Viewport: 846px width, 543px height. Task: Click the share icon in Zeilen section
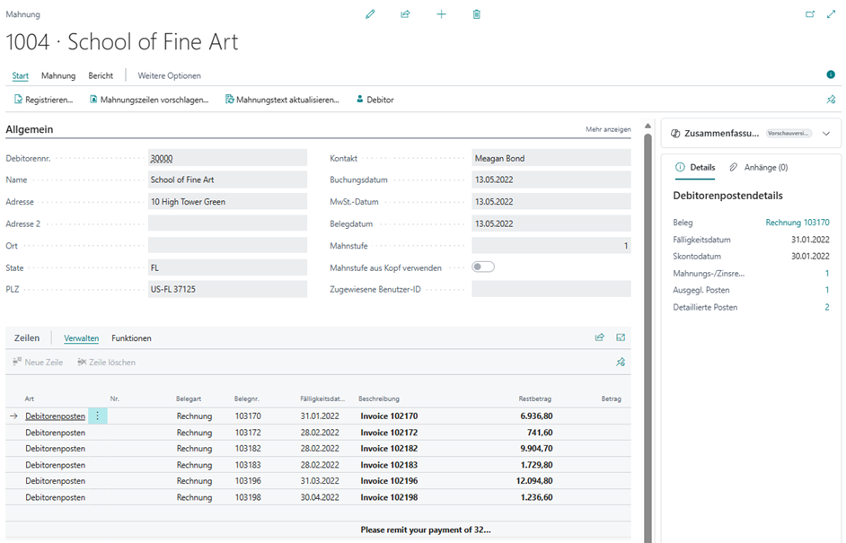[599, 338]
